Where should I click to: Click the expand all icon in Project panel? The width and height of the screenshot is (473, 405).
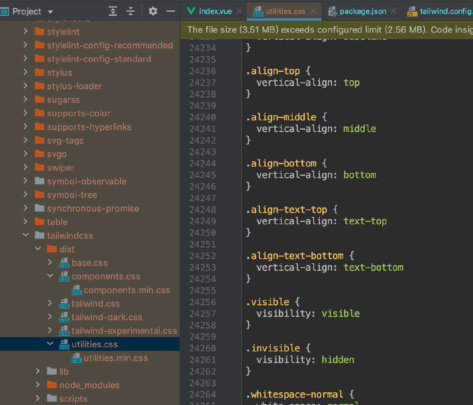[x=113, y=11]
